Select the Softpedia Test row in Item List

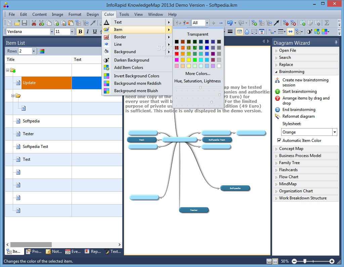pos(63,147)
